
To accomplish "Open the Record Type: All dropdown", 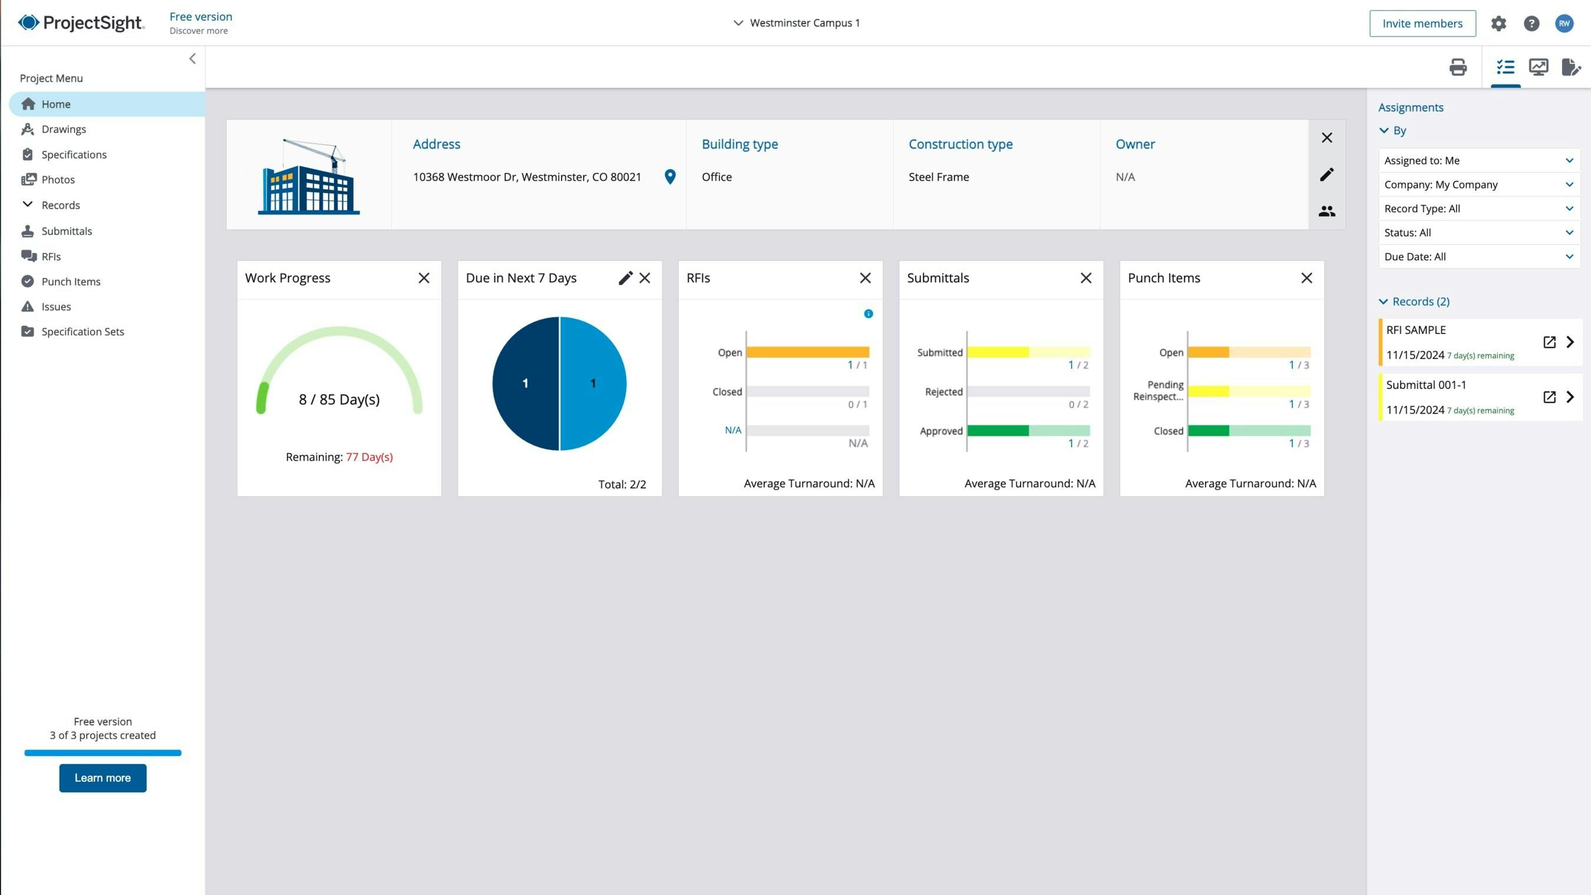I will 1478,208.
